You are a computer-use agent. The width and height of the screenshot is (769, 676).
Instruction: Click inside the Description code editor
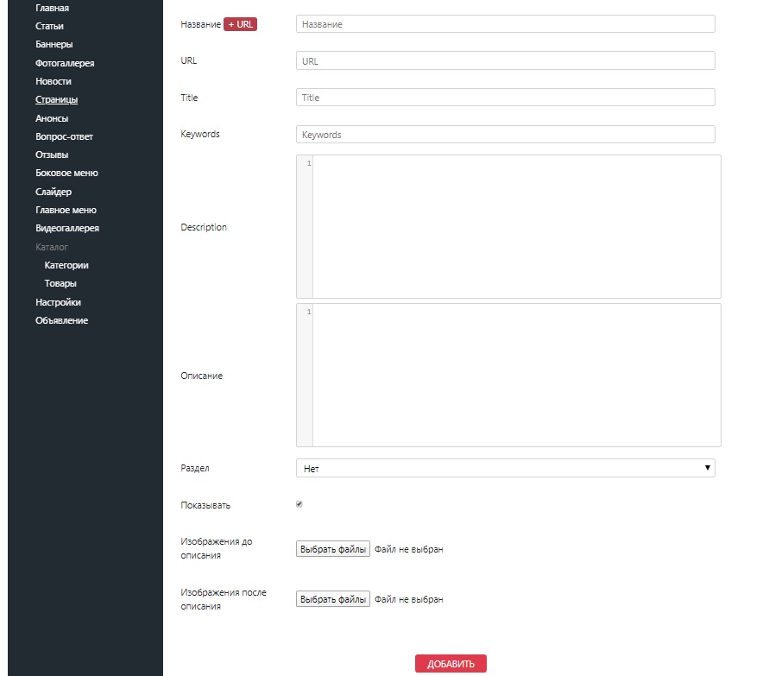[508, 227]
